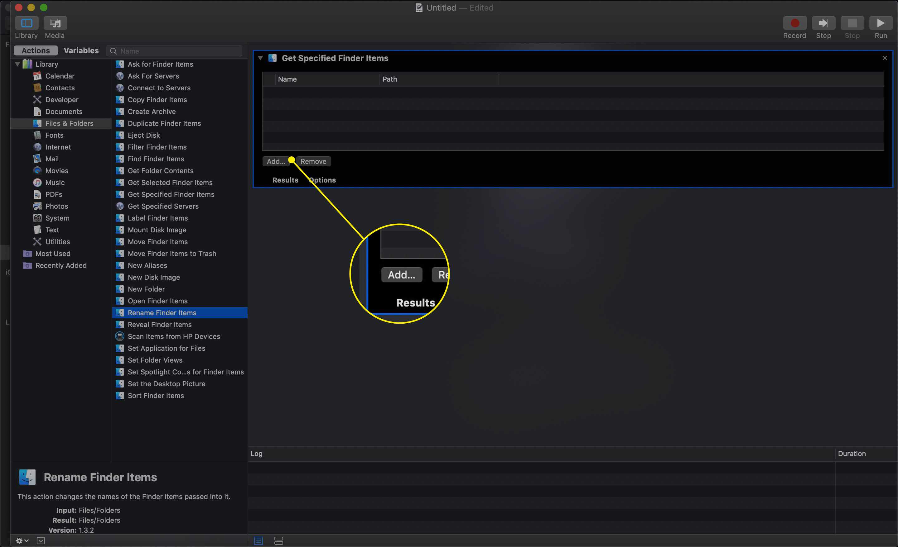This screenshot has width=898, height=547.
Task: Select the Sort Finder Items action
Action: pos(156,395)
